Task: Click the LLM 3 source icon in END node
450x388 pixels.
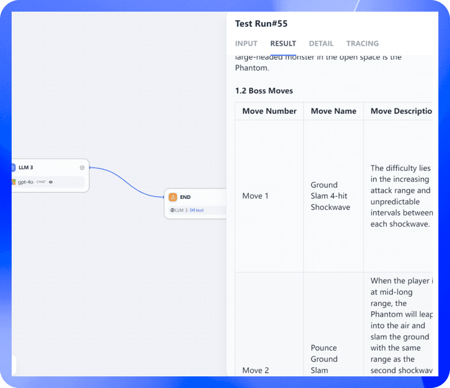Action: (172, 210)
